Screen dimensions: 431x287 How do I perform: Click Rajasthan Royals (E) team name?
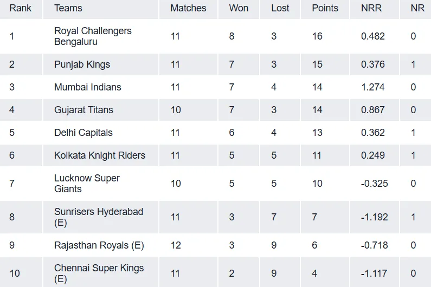99,245
